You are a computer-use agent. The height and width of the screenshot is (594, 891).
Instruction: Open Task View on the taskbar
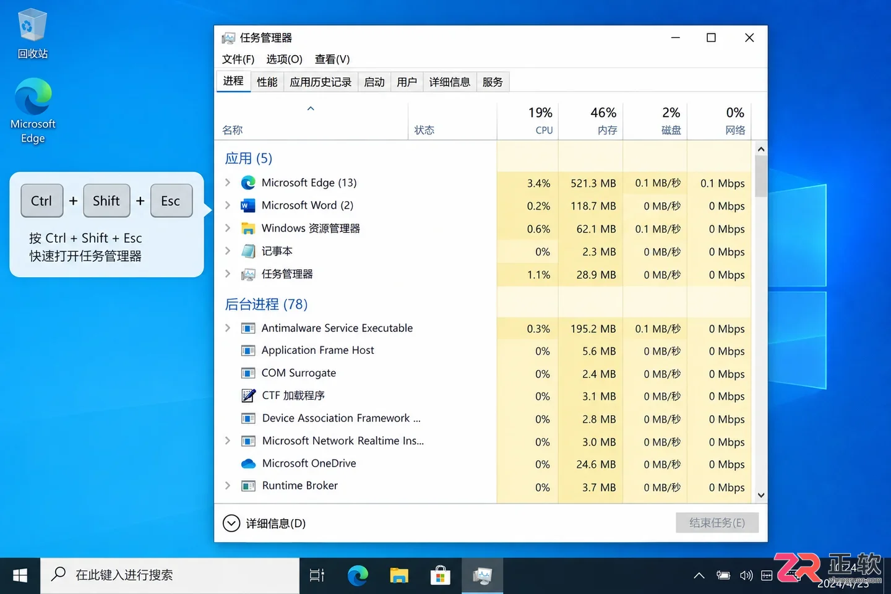pyautogui.click(x=317, y=576)
